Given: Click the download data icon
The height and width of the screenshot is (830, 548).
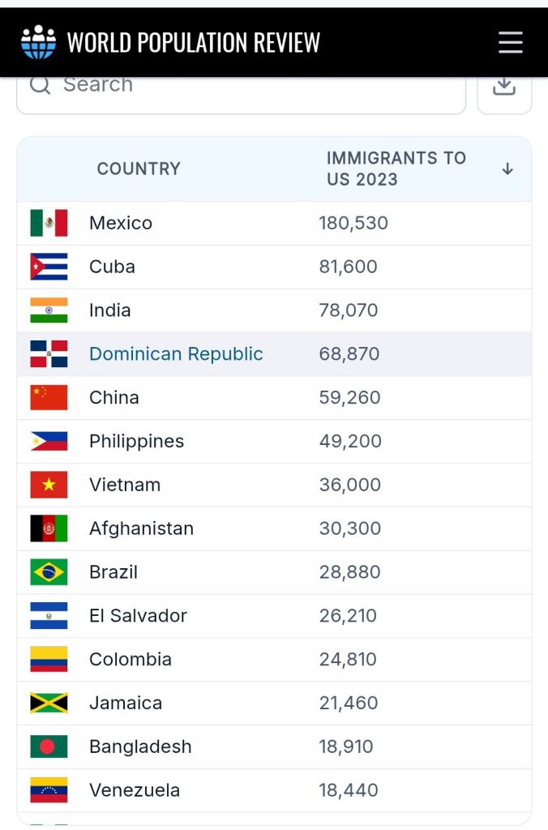Looking at the screenshot, I should coord(504,86).
